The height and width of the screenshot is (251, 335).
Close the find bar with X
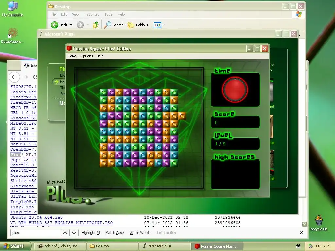[301, 233]
